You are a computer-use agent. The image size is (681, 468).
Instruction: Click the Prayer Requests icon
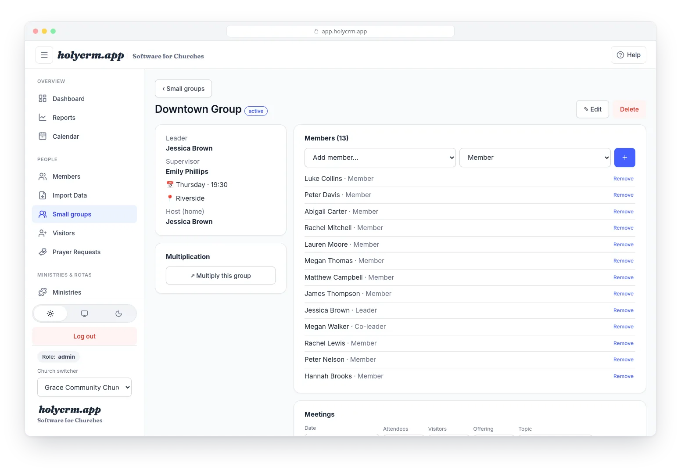tap(43, 252)
